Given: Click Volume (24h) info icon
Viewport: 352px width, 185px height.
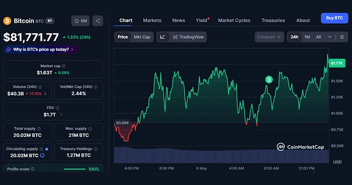Looking at the screenshot, I should (40, 87).
